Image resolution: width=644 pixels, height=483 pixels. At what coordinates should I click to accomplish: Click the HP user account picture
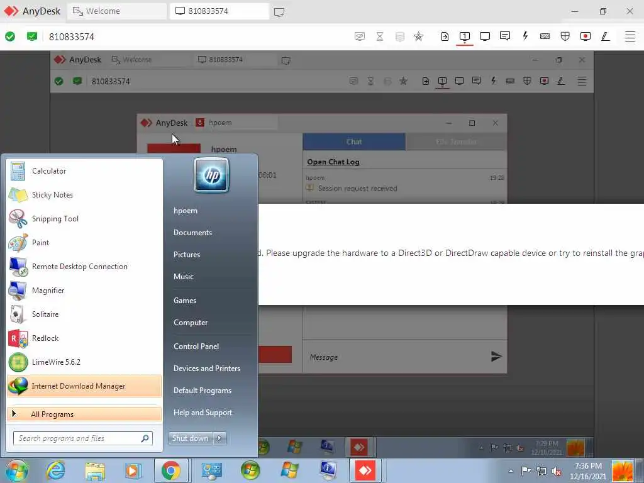[x=211, y=175]
